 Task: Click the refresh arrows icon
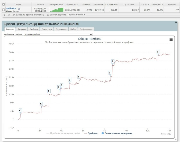pos(9,15)
